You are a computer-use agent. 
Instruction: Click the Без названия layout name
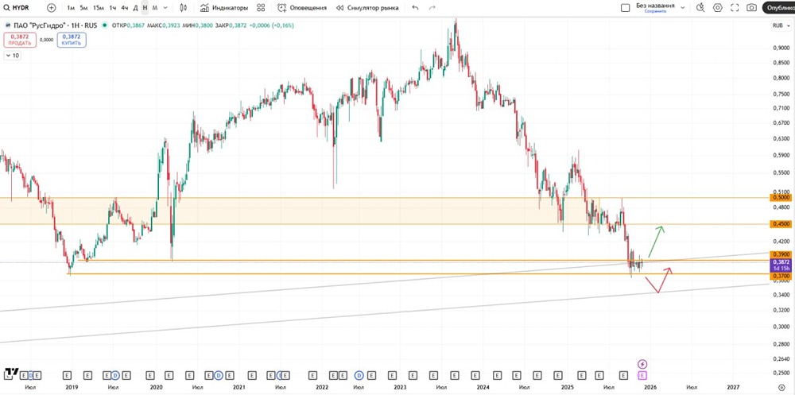point(655,6)
